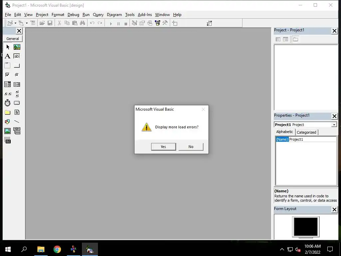
Task: Show the Form Layout Window toolbar icon
Action: pos(150,23)
